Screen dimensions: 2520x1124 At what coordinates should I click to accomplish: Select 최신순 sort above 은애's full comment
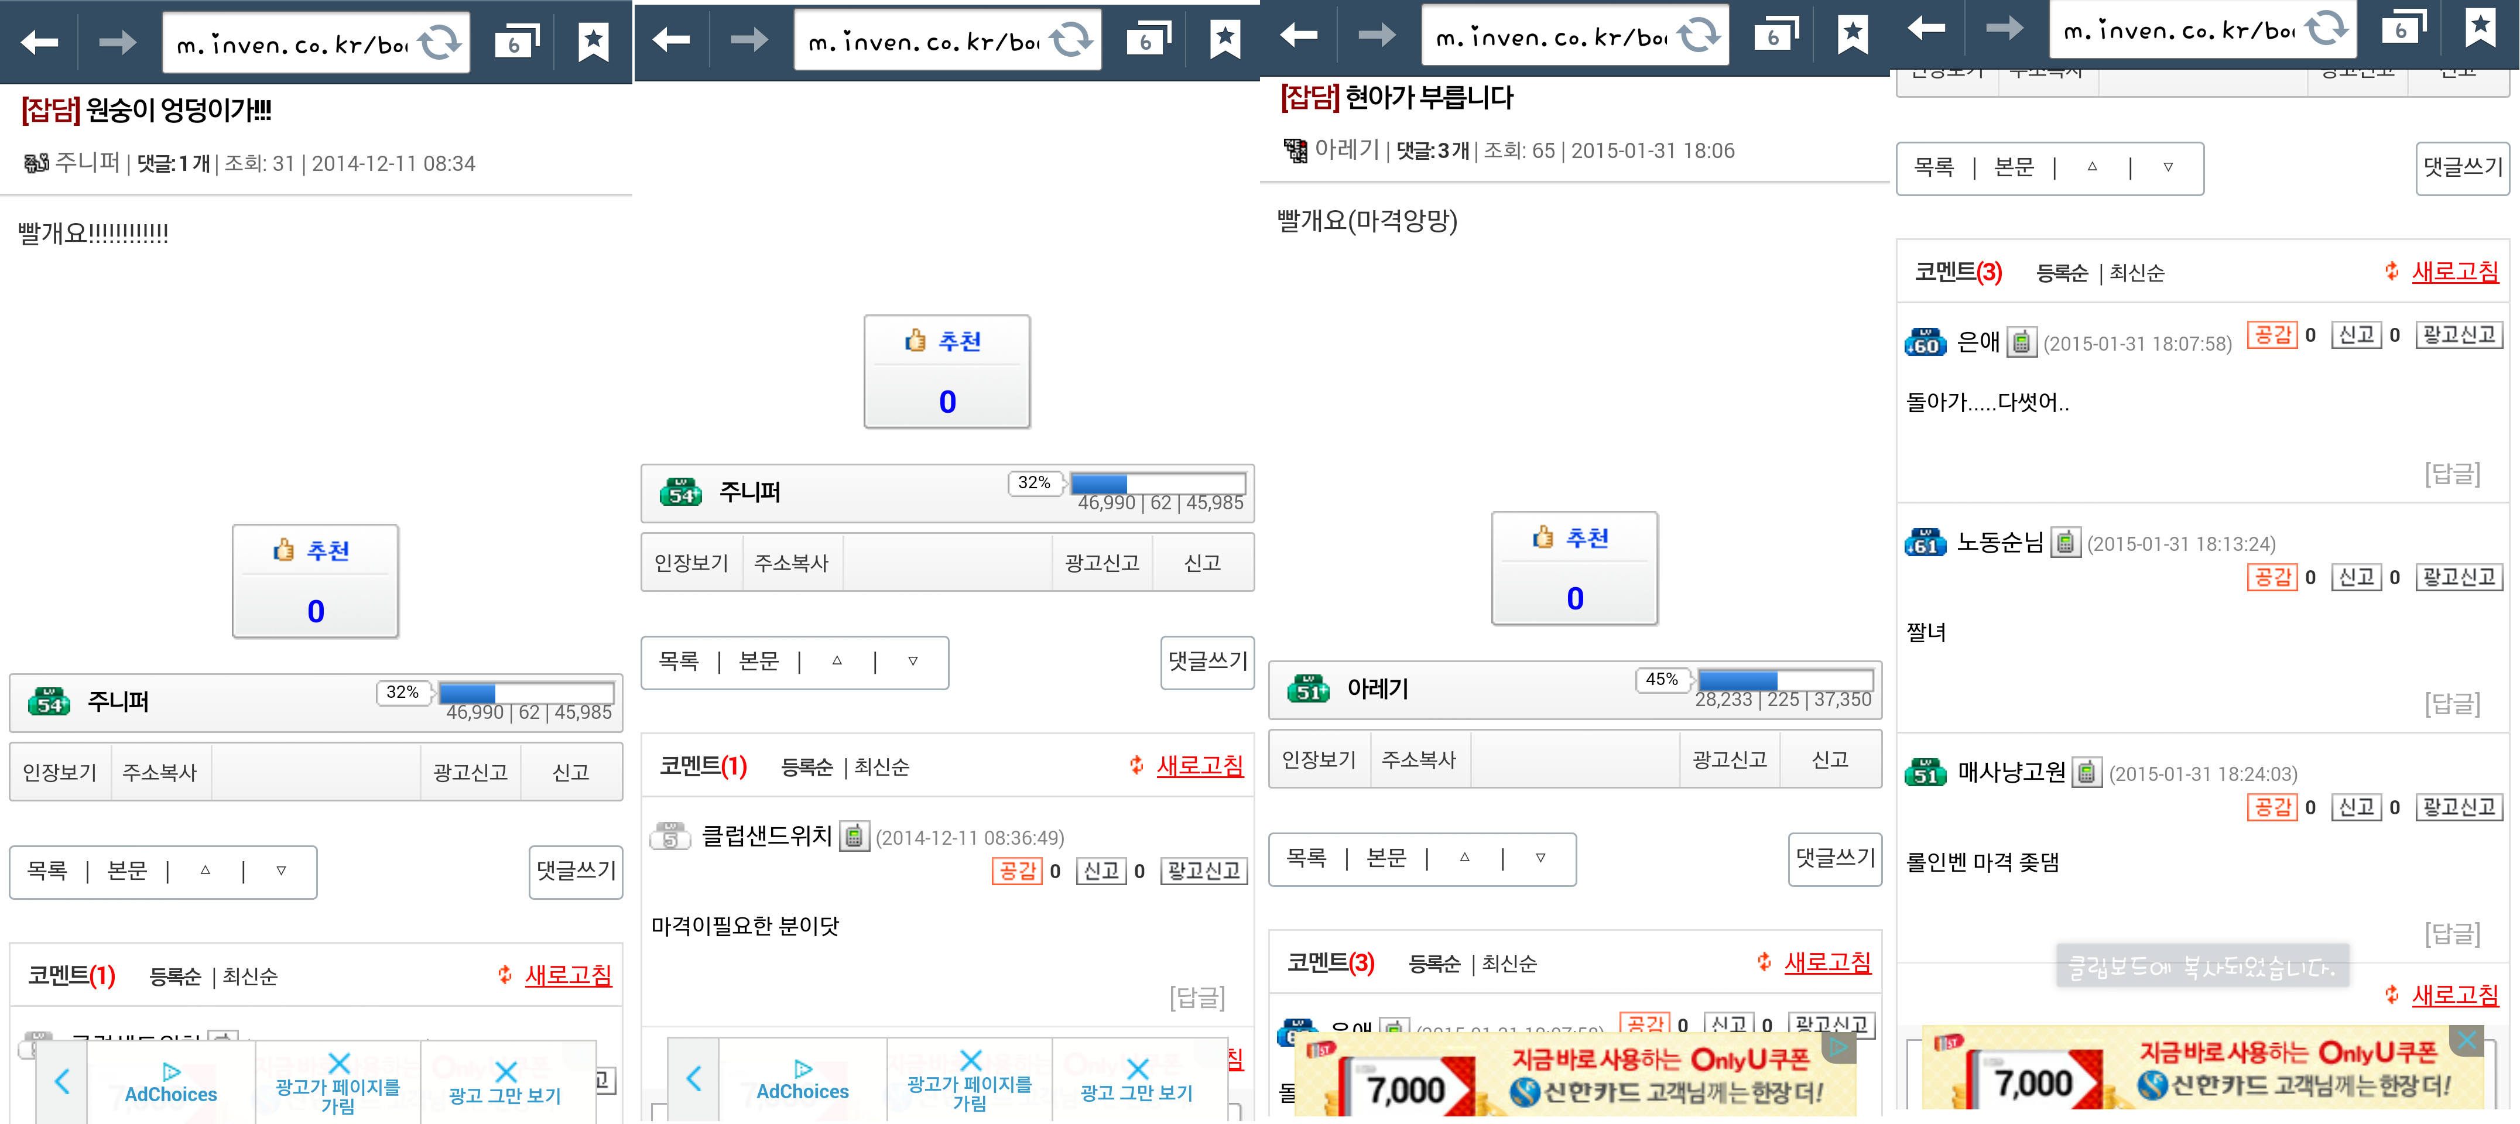2136,273
